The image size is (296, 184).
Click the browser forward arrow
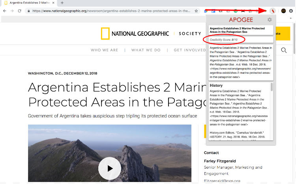[12, 11]
